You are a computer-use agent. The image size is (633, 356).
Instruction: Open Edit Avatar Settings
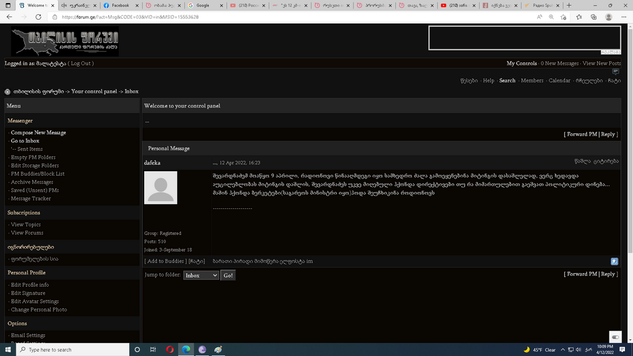(x=35, y=302)
